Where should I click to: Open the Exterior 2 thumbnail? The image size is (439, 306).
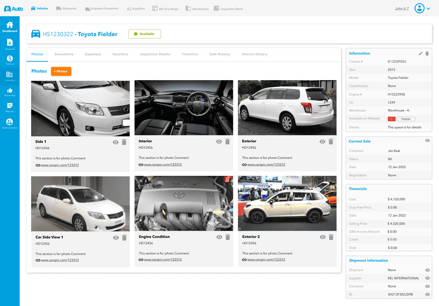click(287, 203)
